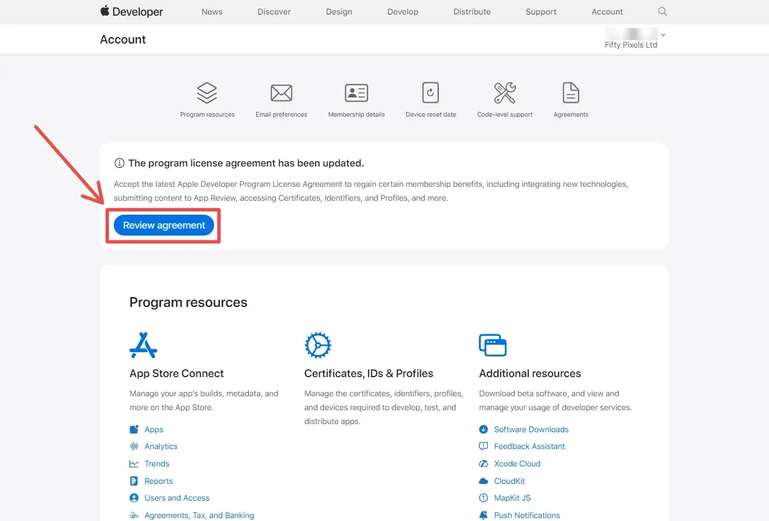Click the search magnifier icon
Screen dimensions: 769x521
662,12
